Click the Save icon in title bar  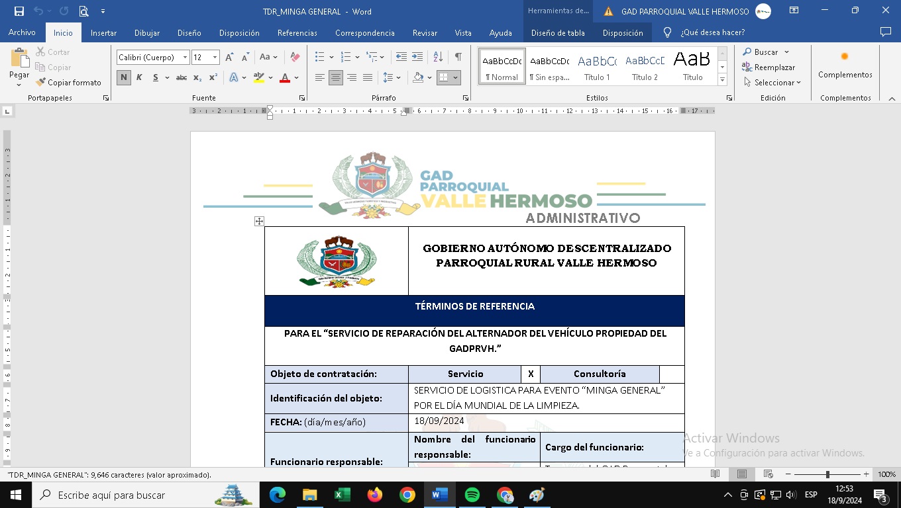19,11
